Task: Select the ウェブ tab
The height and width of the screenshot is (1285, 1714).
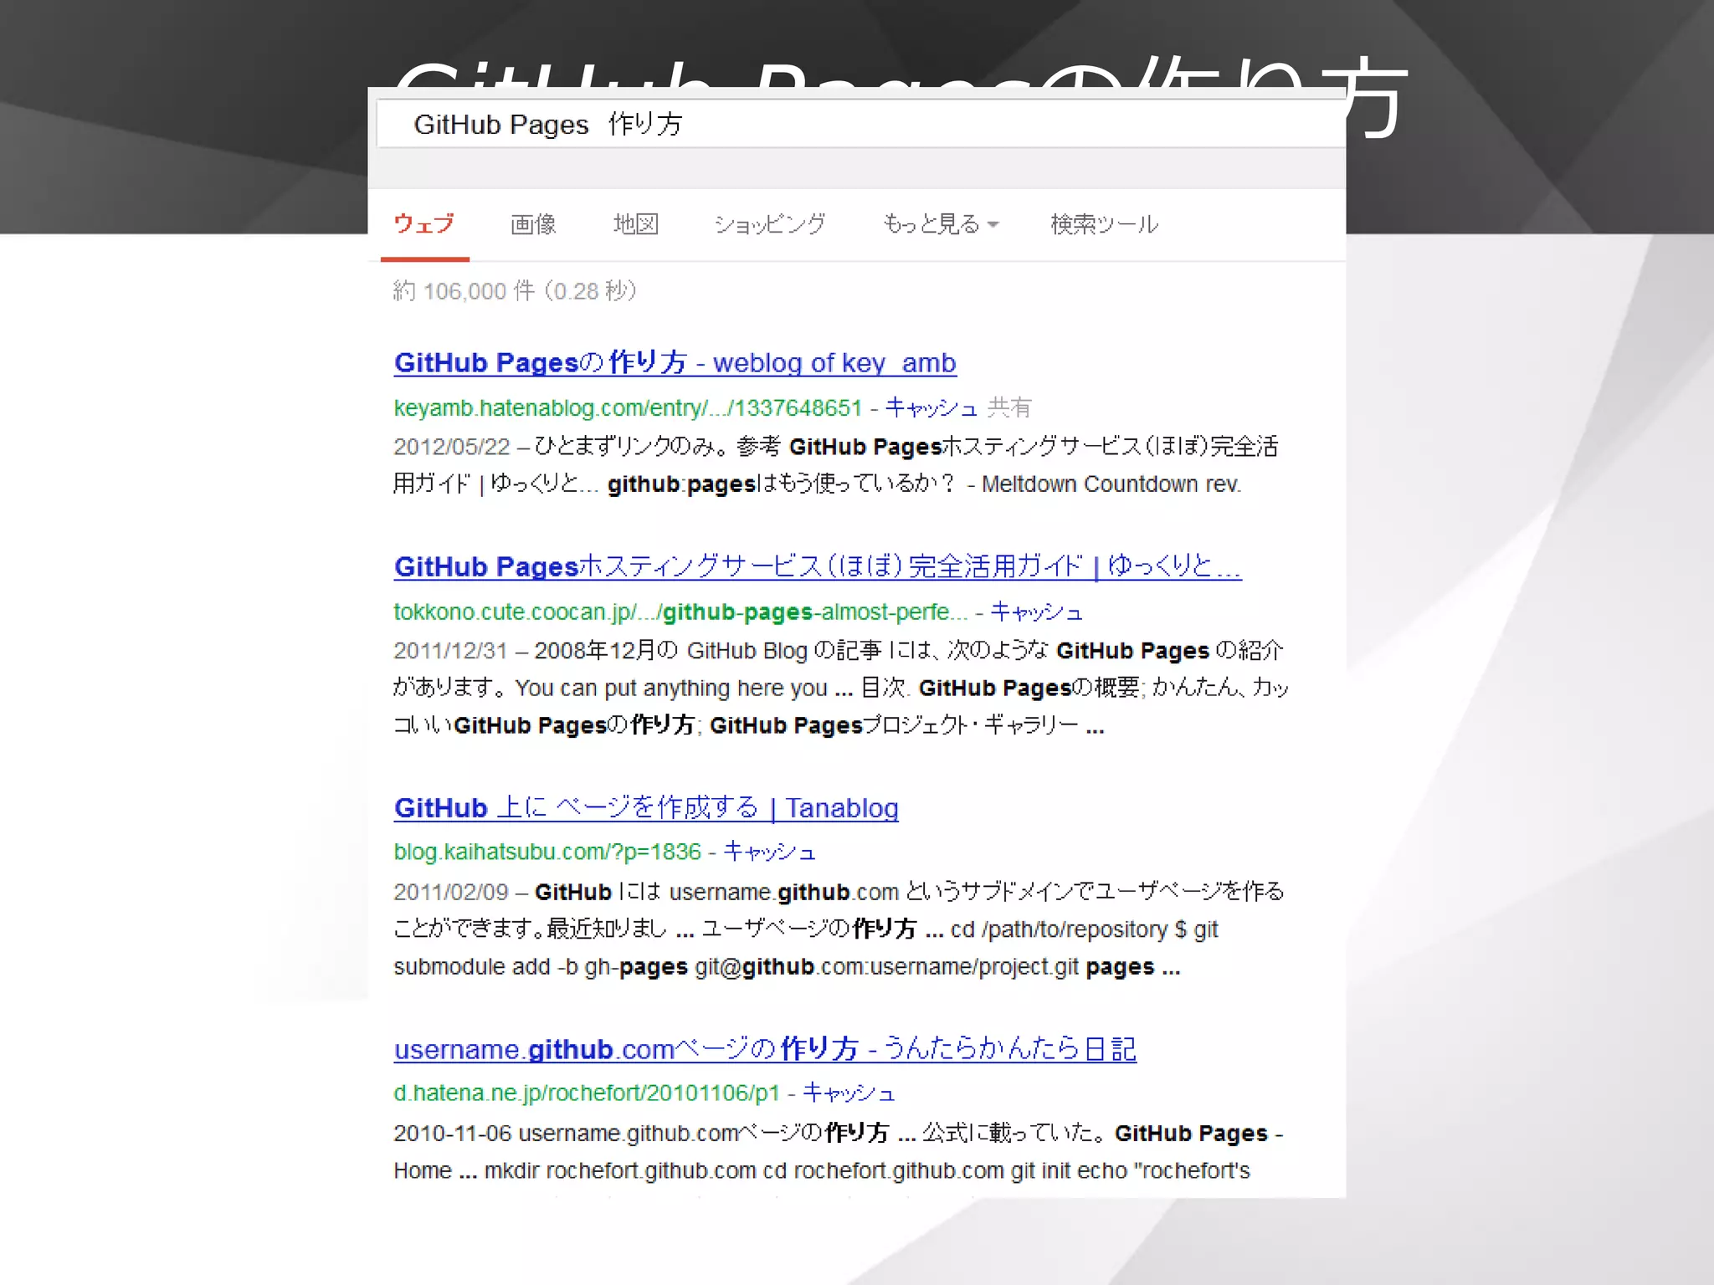Action: point(424,224)
